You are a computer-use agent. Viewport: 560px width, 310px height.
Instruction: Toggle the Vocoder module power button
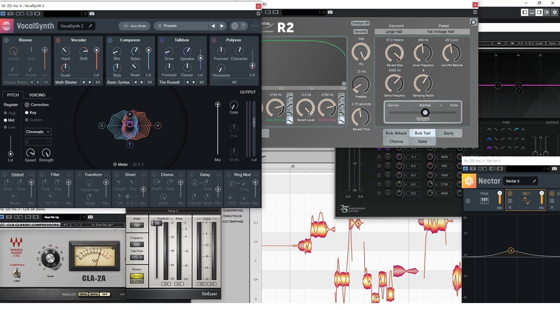point(58,40)
